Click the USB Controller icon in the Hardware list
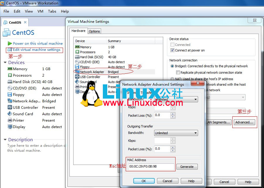Viewport: 264px width, 188px height. click(x=77, y=77)
